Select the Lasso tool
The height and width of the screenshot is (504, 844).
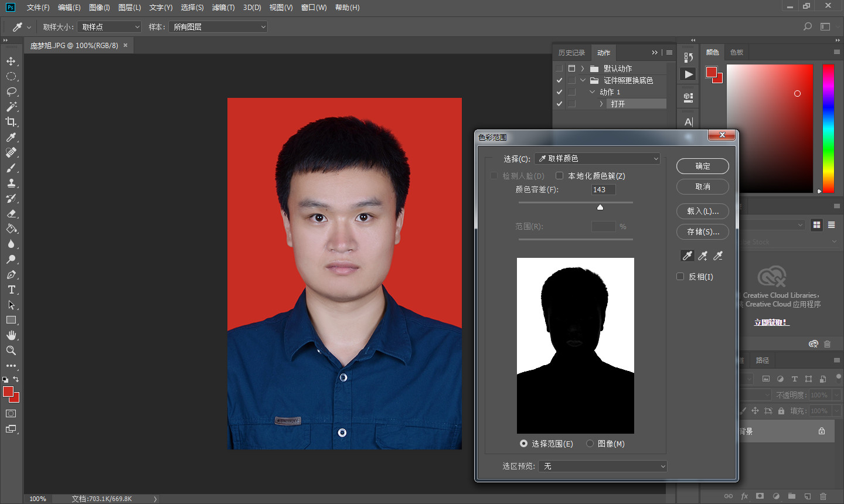(x=11, y=91)
